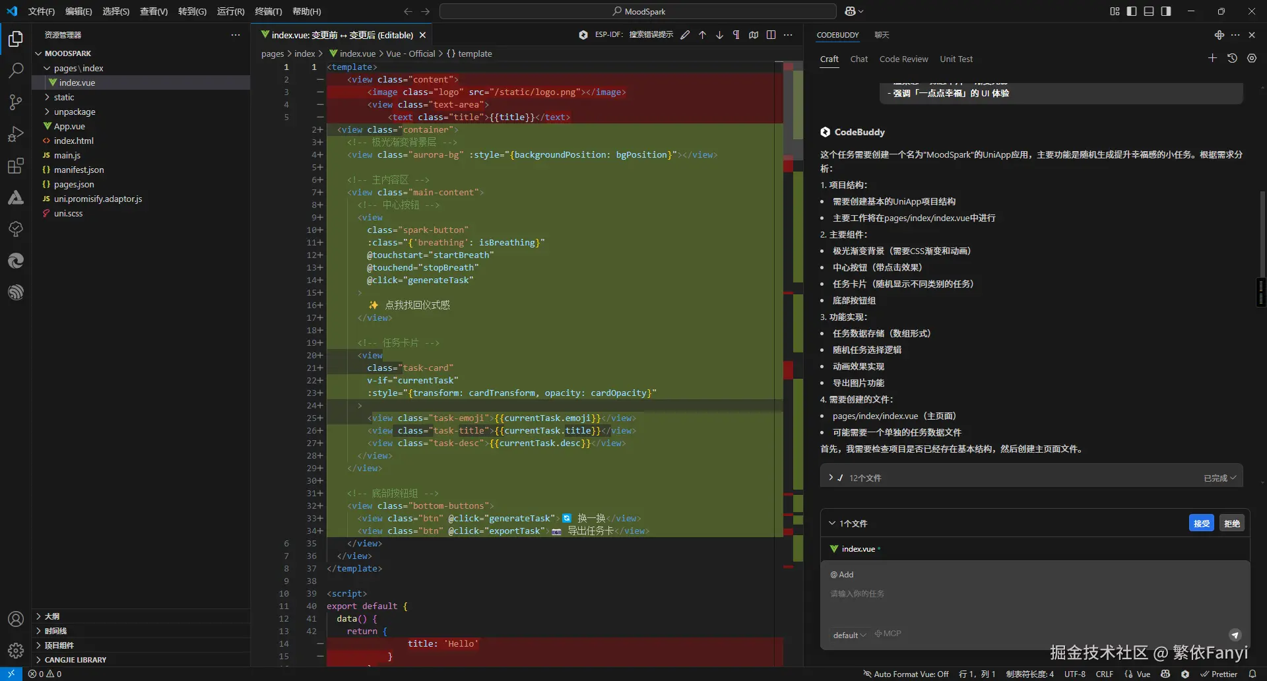Close the index.vue diff editor tab

tap(422, 35)
